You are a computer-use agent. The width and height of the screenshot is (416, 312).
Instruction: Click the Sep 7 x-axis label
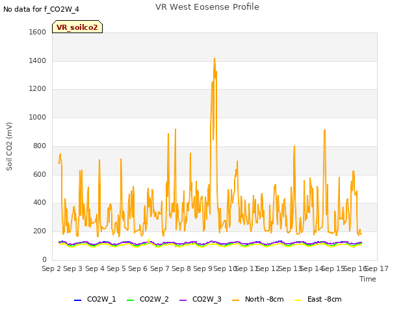(160, 268)
